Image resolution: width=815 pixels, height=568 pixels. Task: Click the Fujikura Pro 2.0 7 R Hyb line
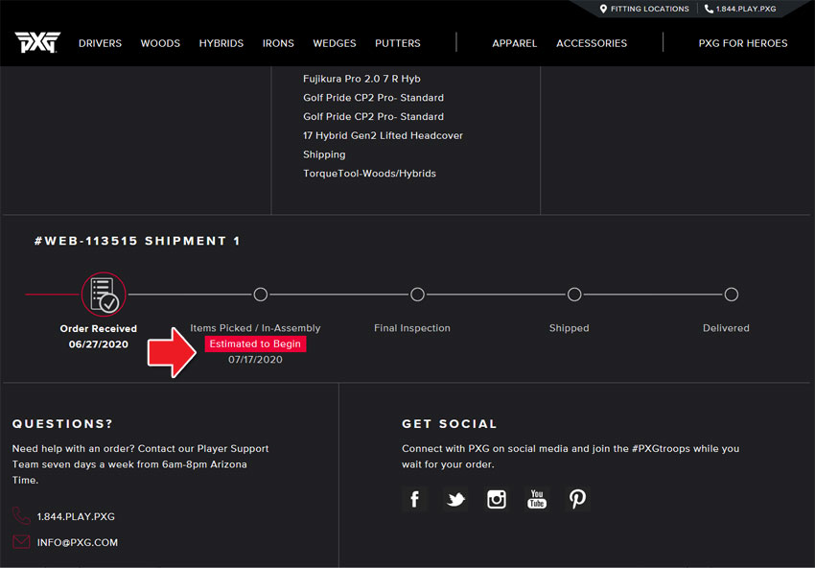(361, 79)
